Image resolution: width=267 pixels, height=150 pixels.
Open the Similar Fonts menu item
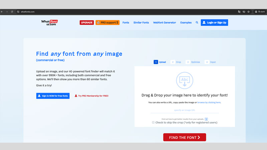pos(141,22)
